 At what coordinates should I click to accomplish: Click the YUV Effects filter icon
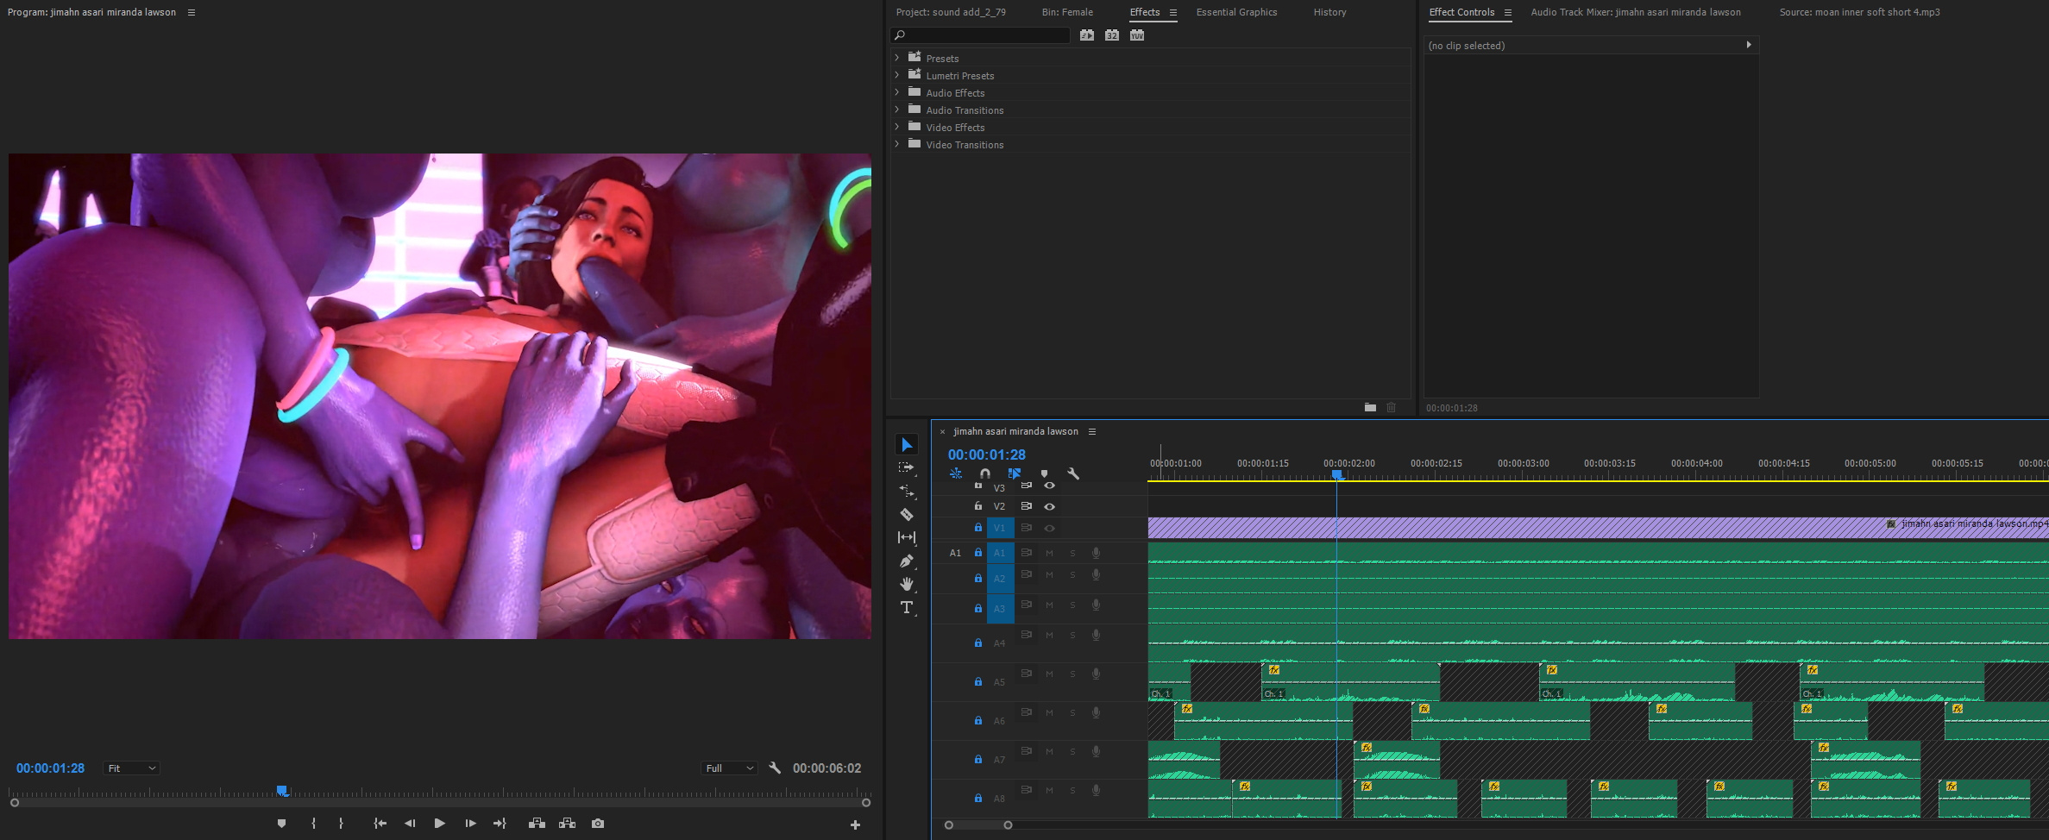[1137, 35]
